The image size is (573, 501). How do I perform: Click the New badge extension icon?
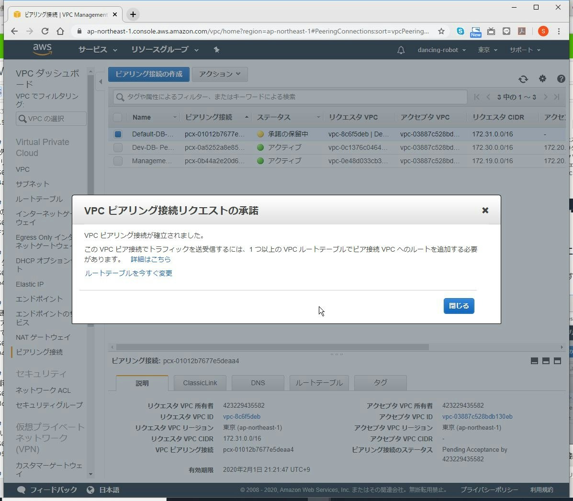pos(475,32)
